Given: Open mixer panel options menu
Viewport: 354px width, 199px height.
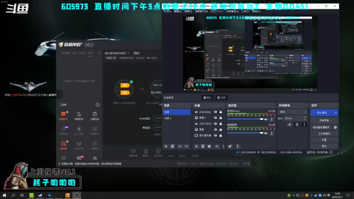Looking at the screenshot, I should (x=238, y=146).
